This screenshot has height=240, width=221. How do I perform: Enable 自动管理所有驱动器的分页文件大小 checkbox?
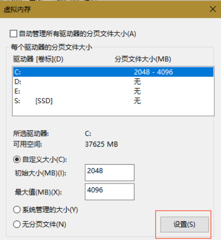pyautogui.click(x=14, y=34)
